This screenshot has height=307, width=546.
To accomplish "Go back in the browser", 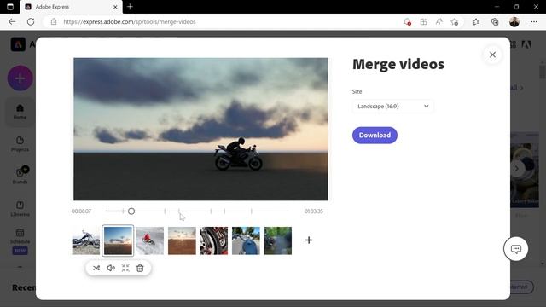I will (x=12, y=21).
